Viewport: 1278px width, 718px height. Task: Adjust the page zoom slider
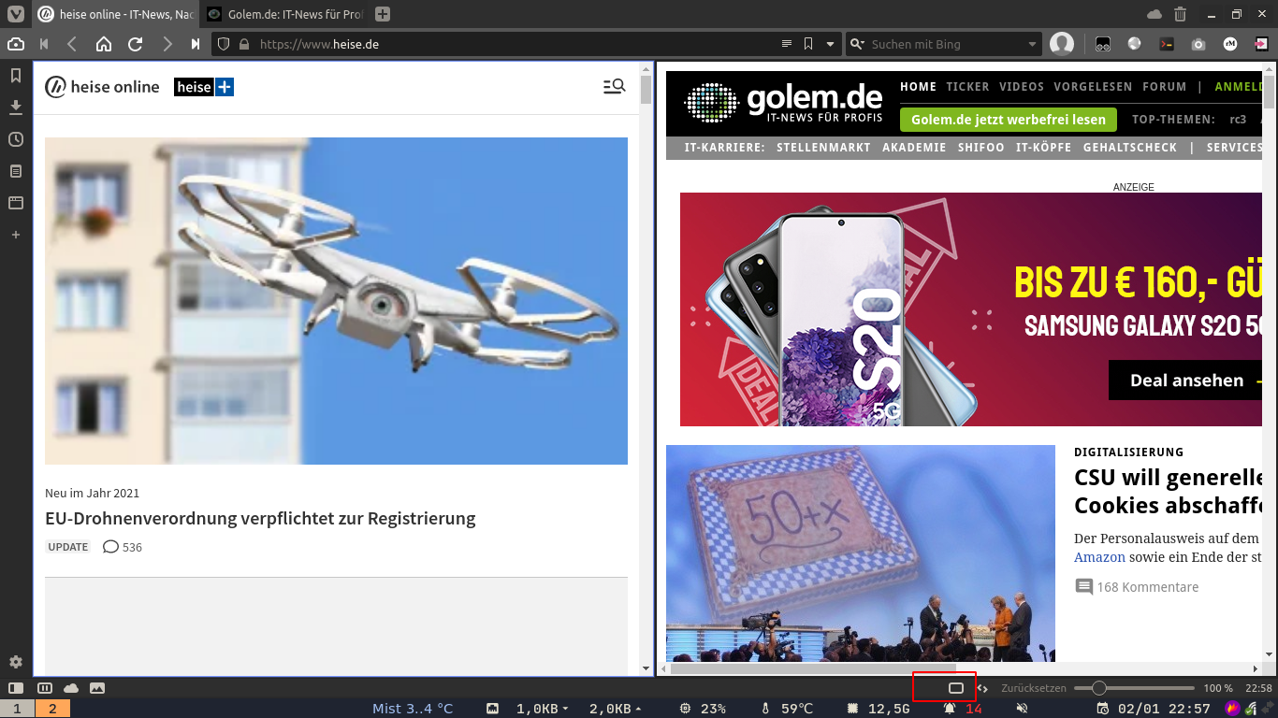click(x=1099, y=688)
